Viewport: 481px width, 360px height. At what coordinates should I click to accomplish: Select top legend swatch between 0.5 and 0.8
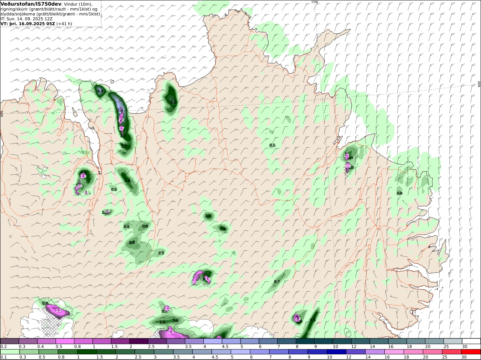click(65, 341)
